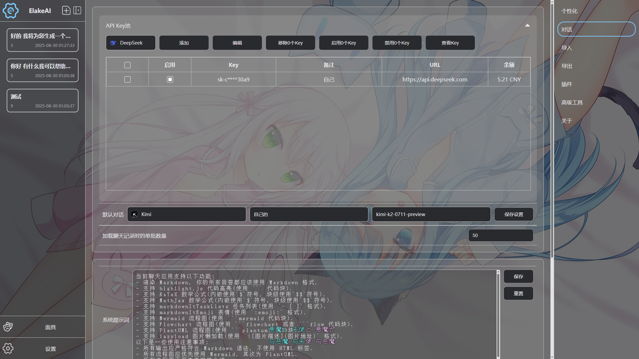639x359 pixels.
Task: Open the 测试 chat
Action: click(43, 101)
